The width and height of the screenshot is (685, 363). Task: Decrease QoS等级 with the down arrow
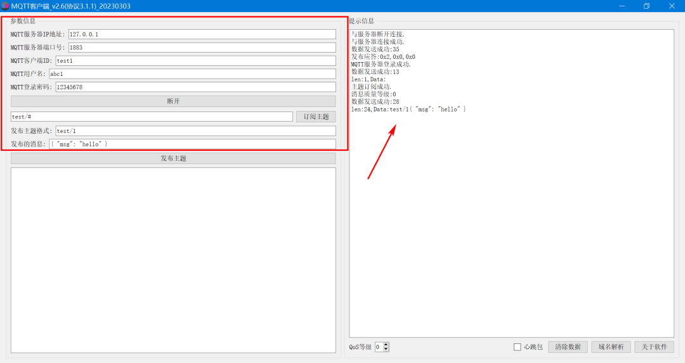[386, 350]
